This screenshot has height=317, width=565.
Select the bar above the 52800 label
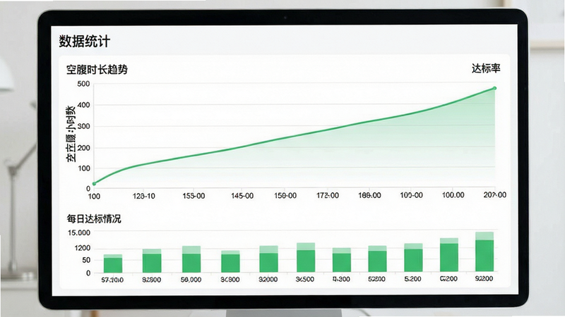pyautogui.click(x=377, y=259)
